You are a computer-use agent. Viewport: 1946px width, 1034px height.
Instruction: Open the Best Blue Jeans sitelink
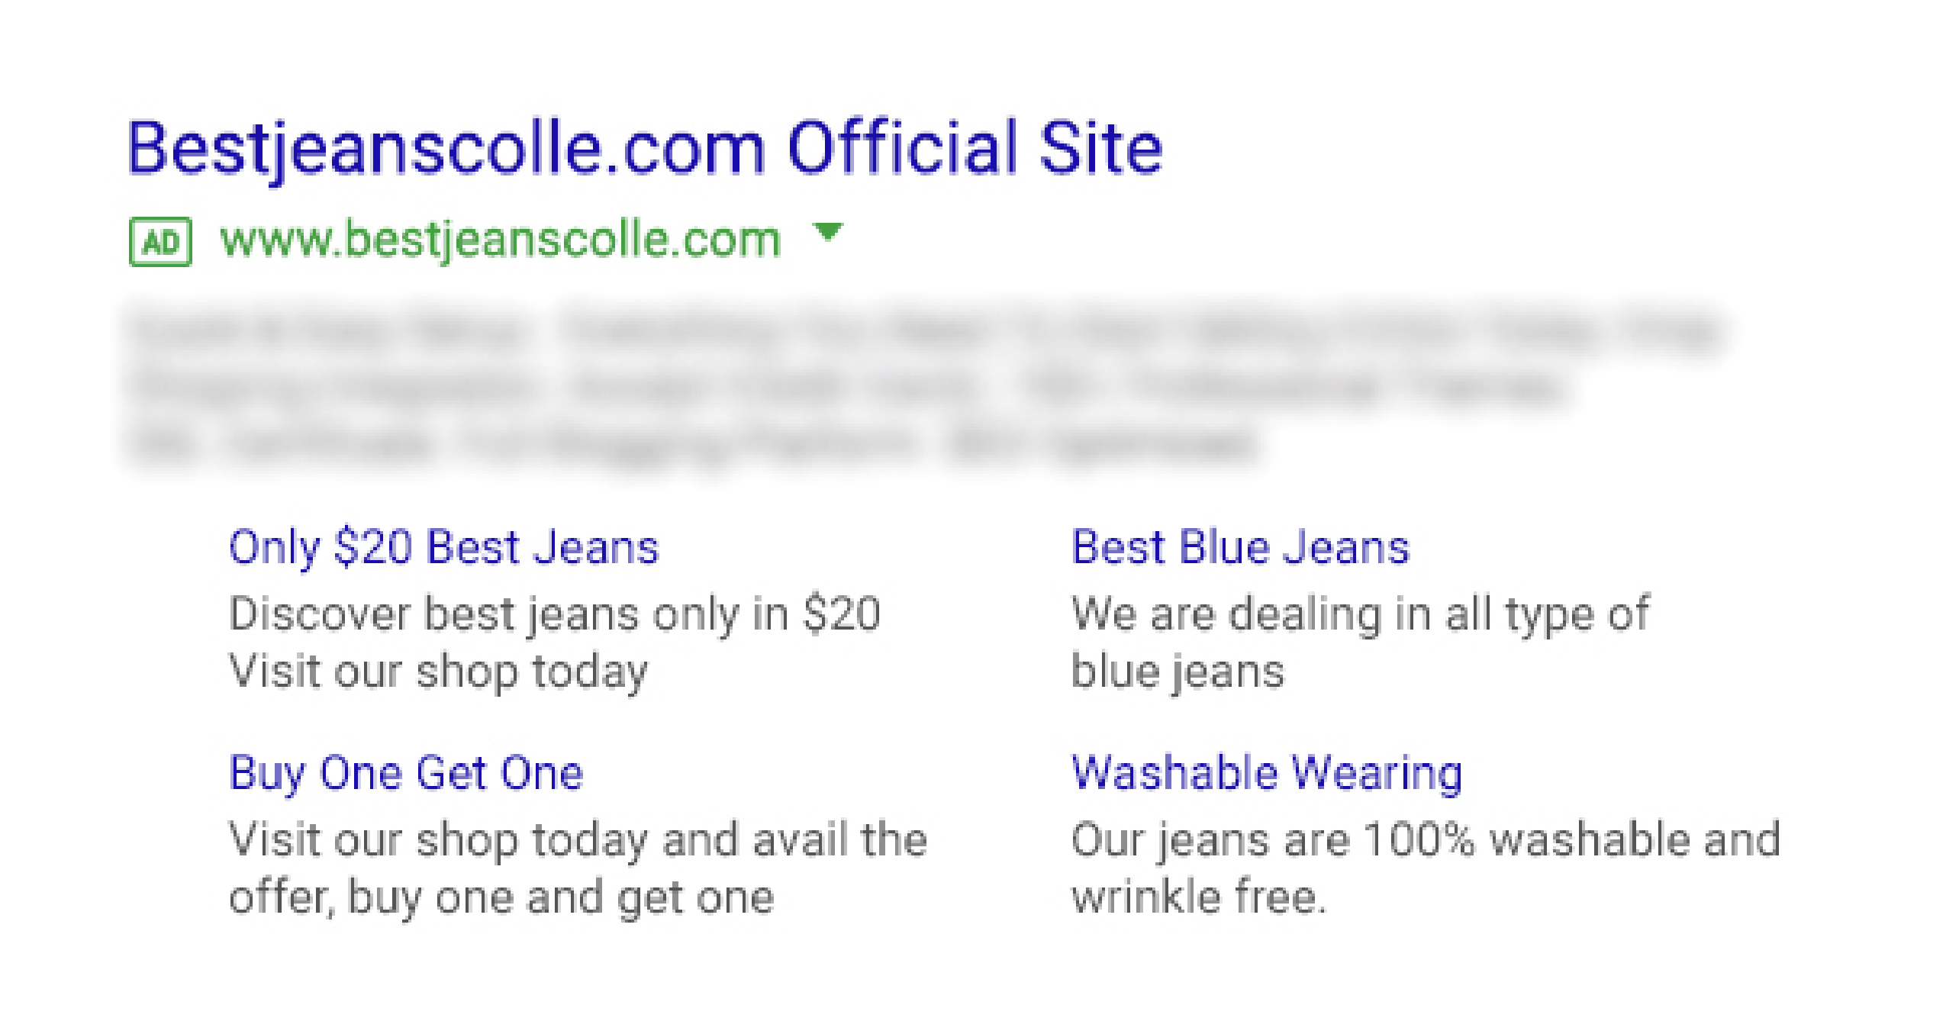1241,547
